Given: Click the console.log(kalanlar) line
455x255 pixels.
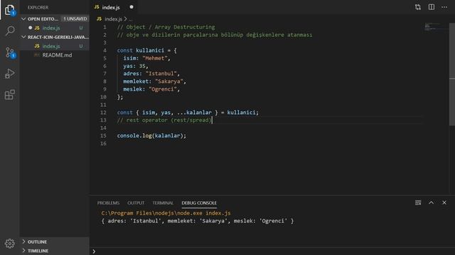Looking at the screenshot, I should [151, 135].
